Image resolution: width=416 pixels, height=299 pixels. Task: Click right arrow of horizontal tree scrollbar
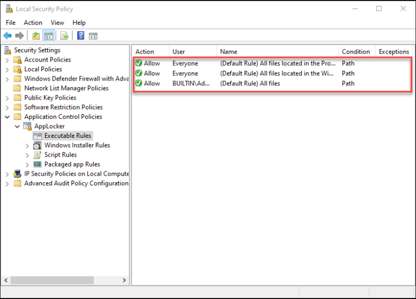pos(124,281)
